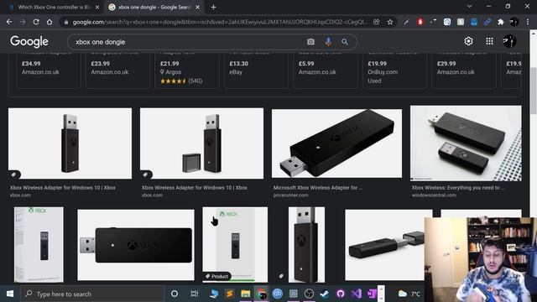Viewport: 537px width, 302px height.
Task: Open the Chrome profile avatar in toolbar
Action: click(x=514, y=22)
